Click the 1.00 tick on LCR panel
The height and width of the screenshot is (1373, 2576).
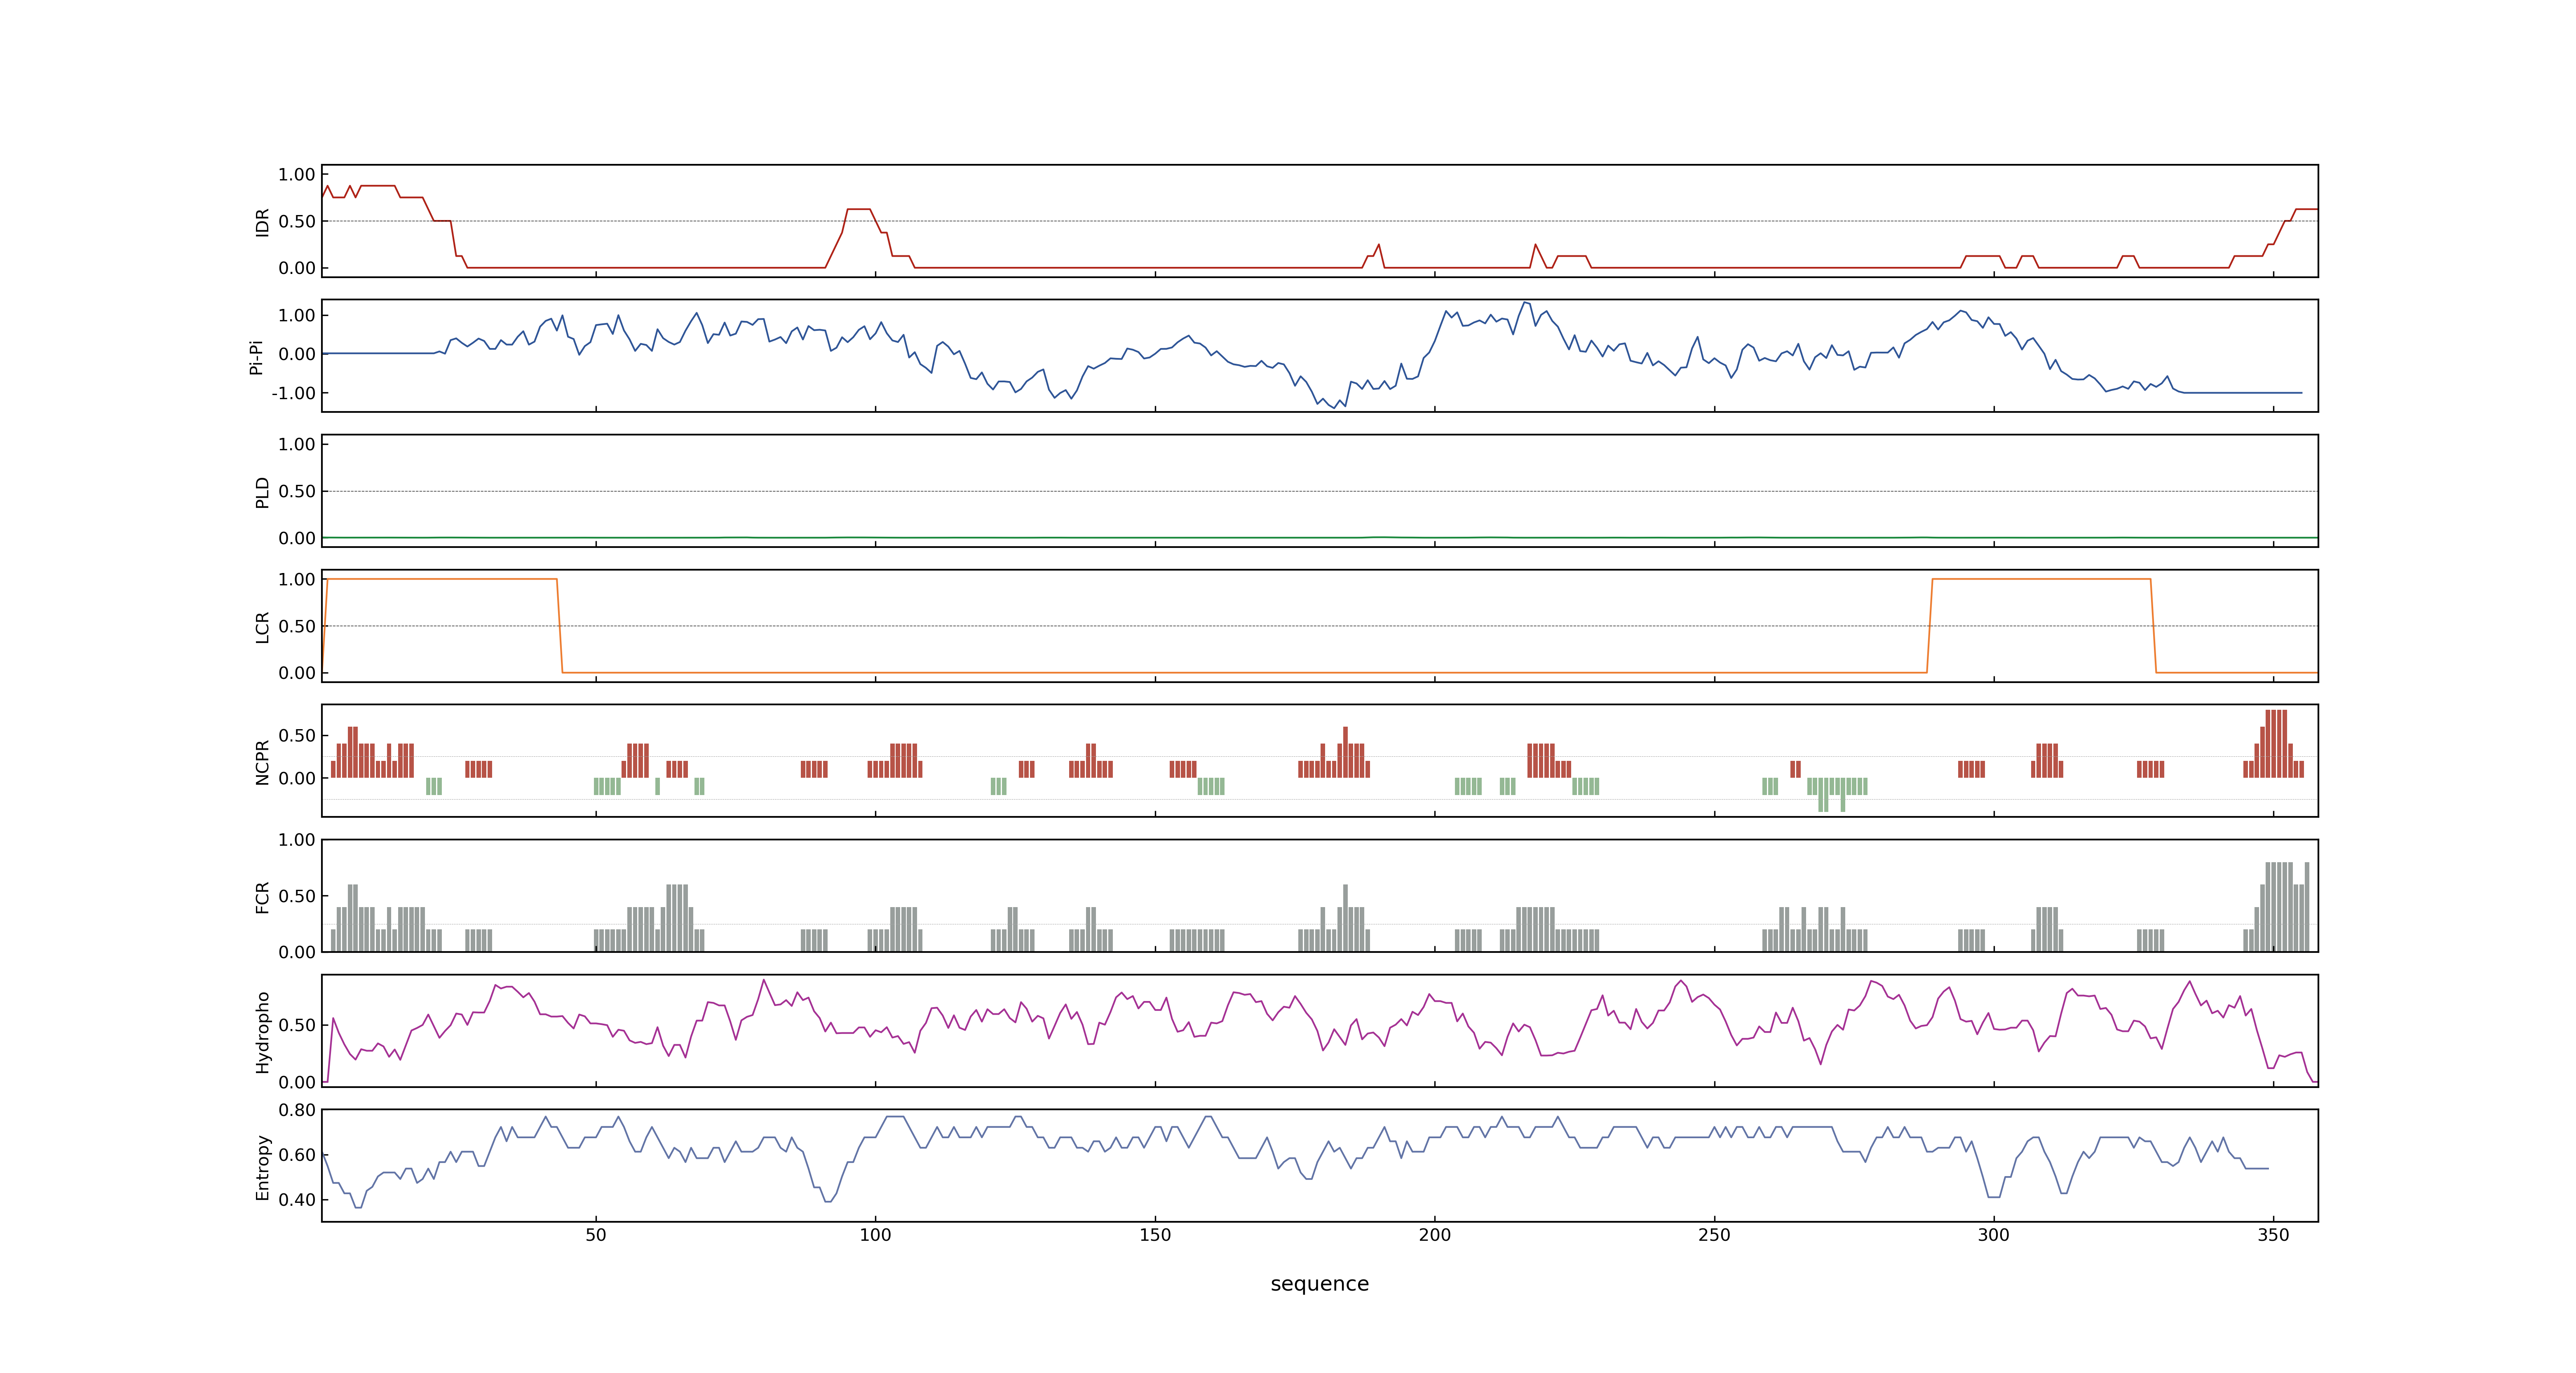coord(297,580)
